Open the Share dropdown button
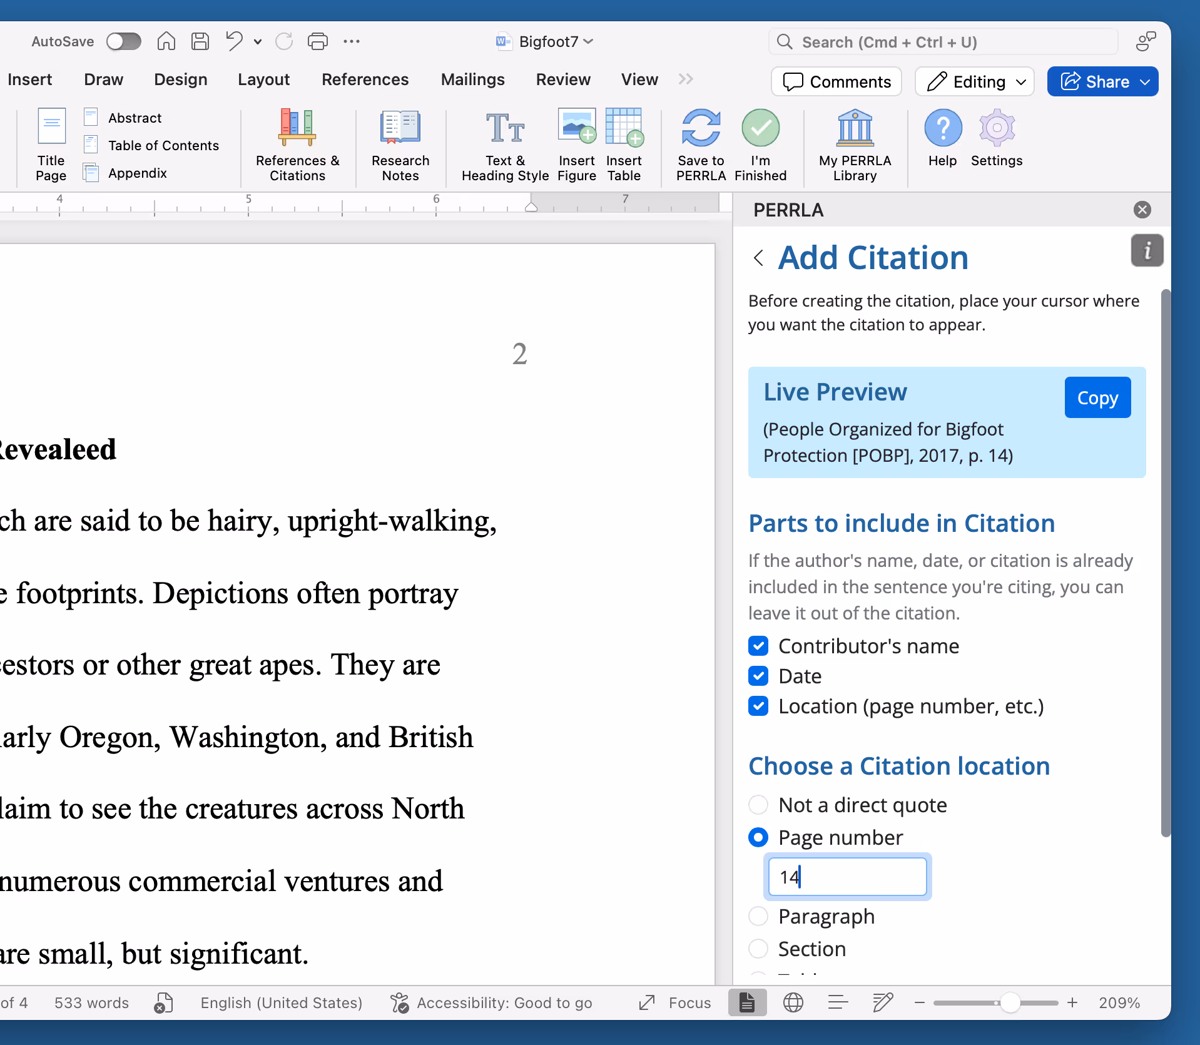Screen dimensions: 1200x1045 [1102, 81]
